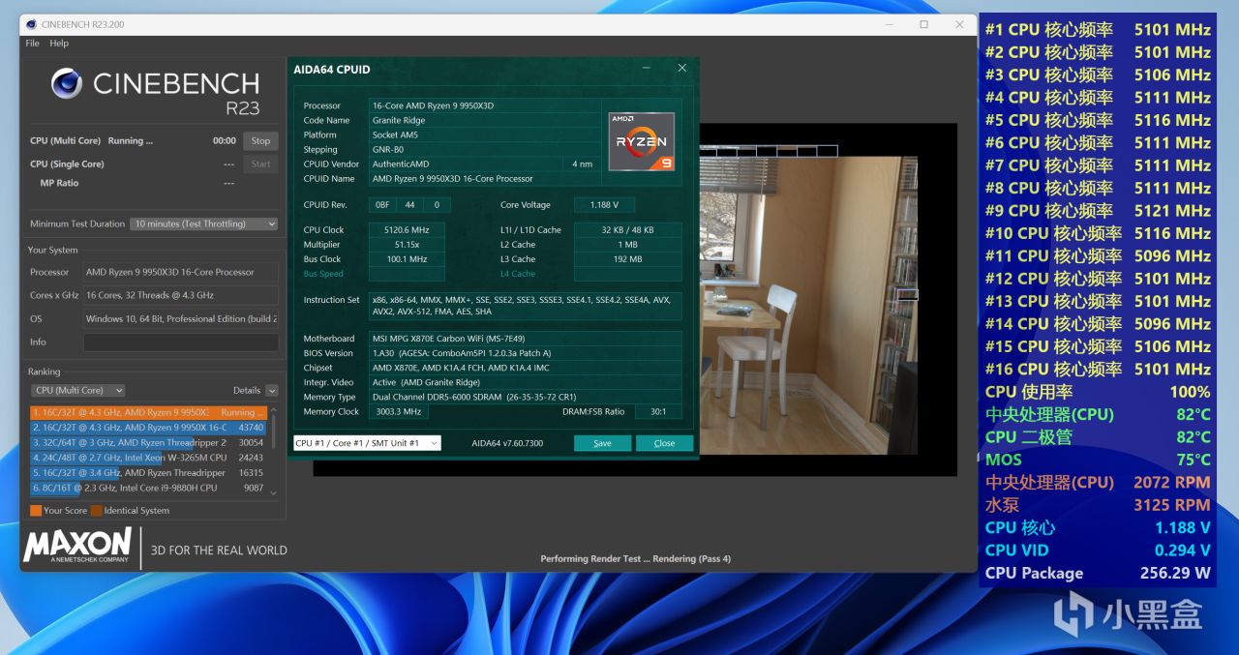The width and height of the screenshot is (1239, 655).
Task: Click the AMD Ryzen 9 badge in AIDA64
Action: pyautogui.click(x=641, y=141)
